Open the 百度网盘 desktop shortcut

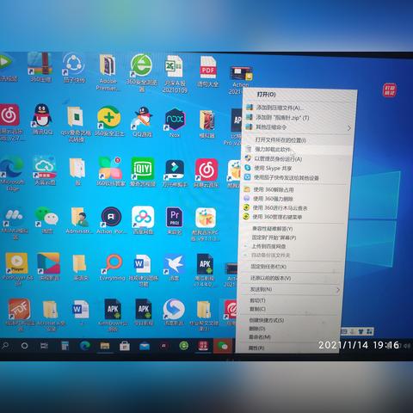coord(143,218)
